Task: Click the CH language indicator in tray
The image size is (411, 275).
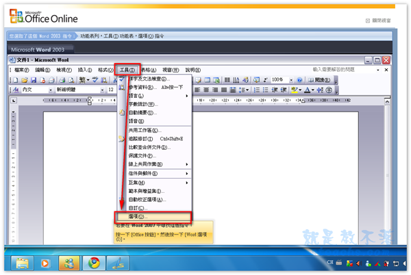Action: pos(330,263)
